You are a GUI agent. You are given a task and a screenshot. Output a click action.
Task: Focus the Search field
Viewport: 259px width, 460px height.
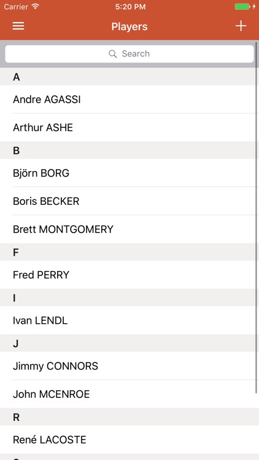point(129,54)
